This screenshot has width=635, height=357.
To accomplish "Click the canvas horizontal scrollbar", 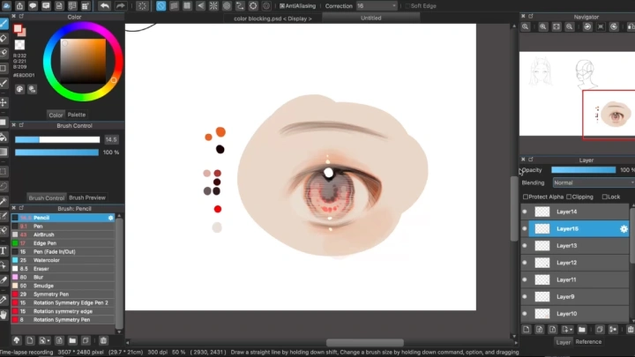I will [364, 342].
